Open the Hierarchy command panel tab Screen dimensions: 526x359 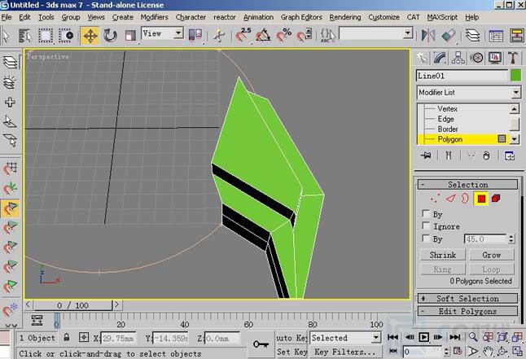click(458, 58)
